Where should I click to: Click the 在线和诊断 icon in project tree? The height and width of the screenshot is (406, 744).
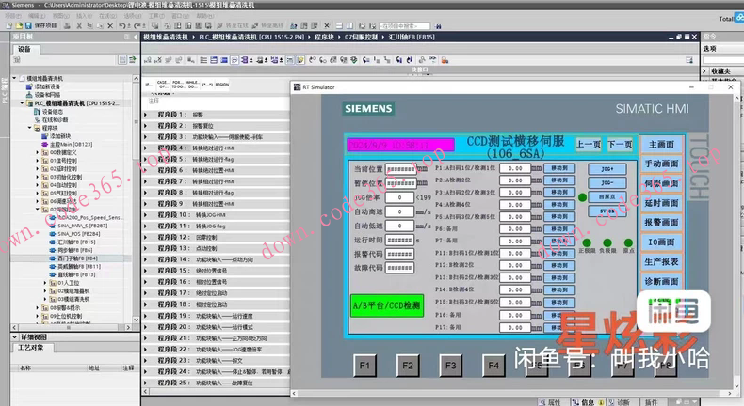click(37, 119)
